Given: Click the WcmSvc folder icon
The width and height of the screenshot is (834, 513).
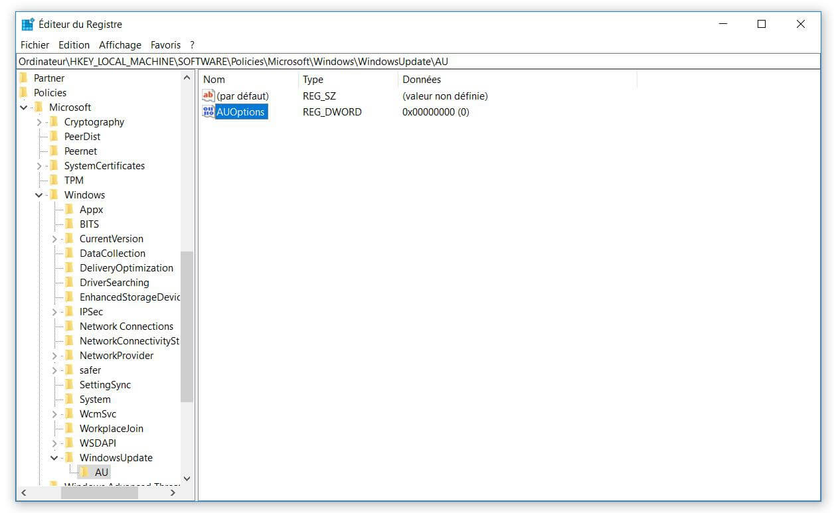Looking at the screenshot, I should [69, 413].
